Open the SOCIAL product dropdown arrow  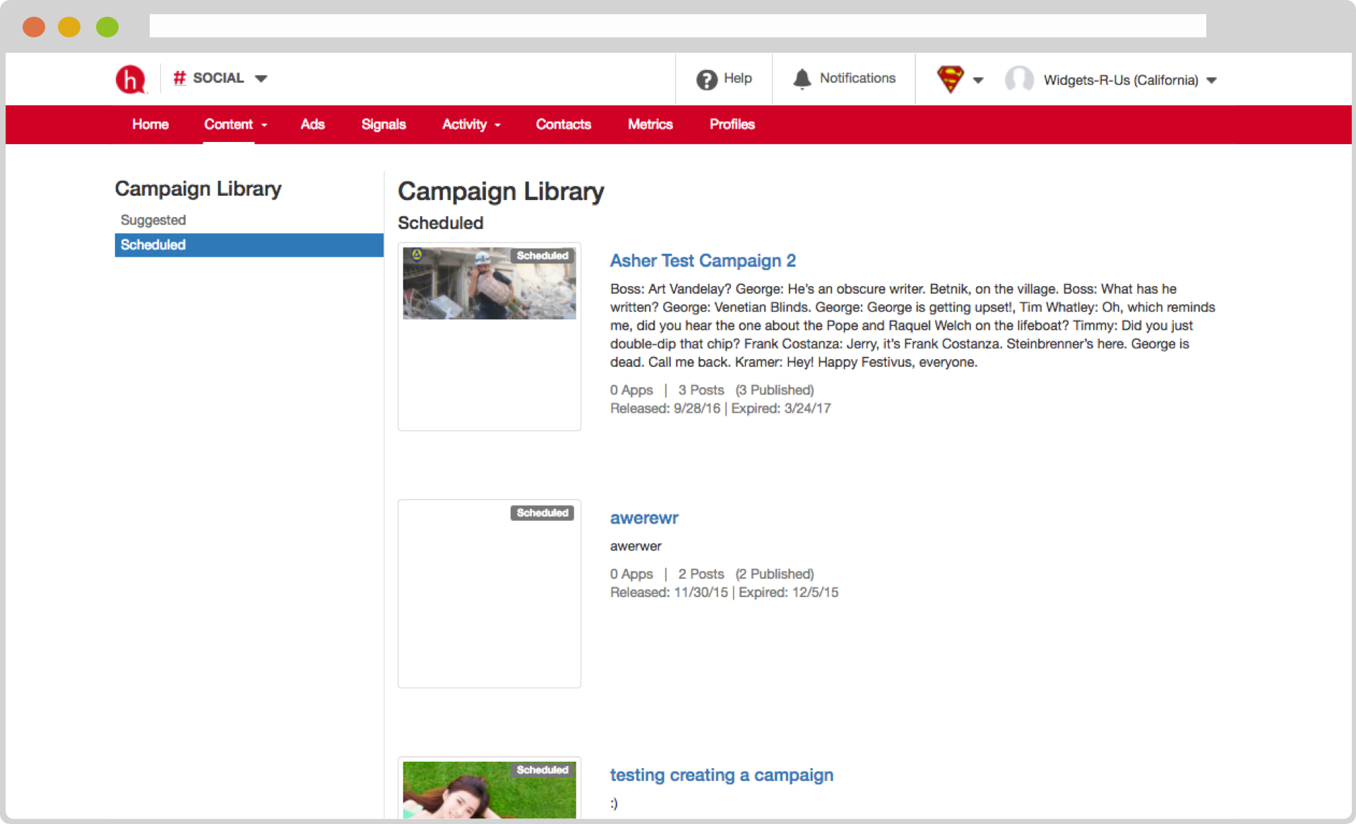click(261, 78)
